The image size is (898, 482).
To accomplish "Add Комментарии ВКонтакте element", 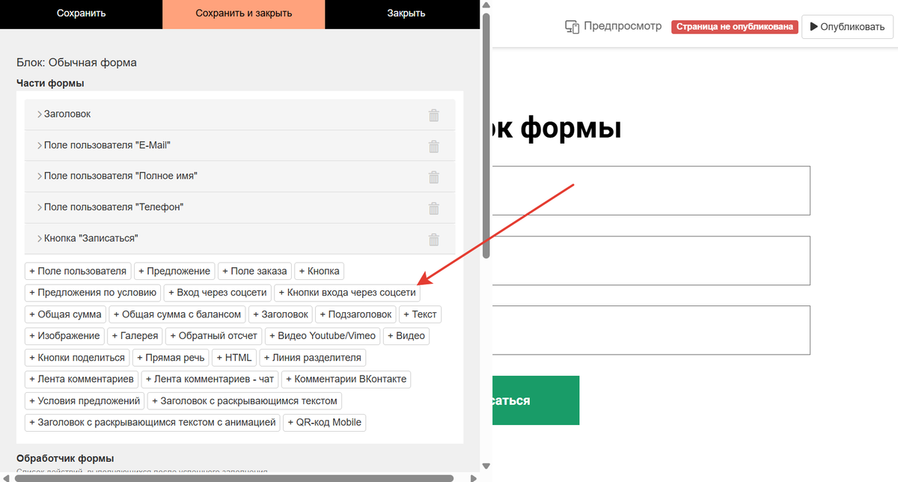I will (346, 379).
